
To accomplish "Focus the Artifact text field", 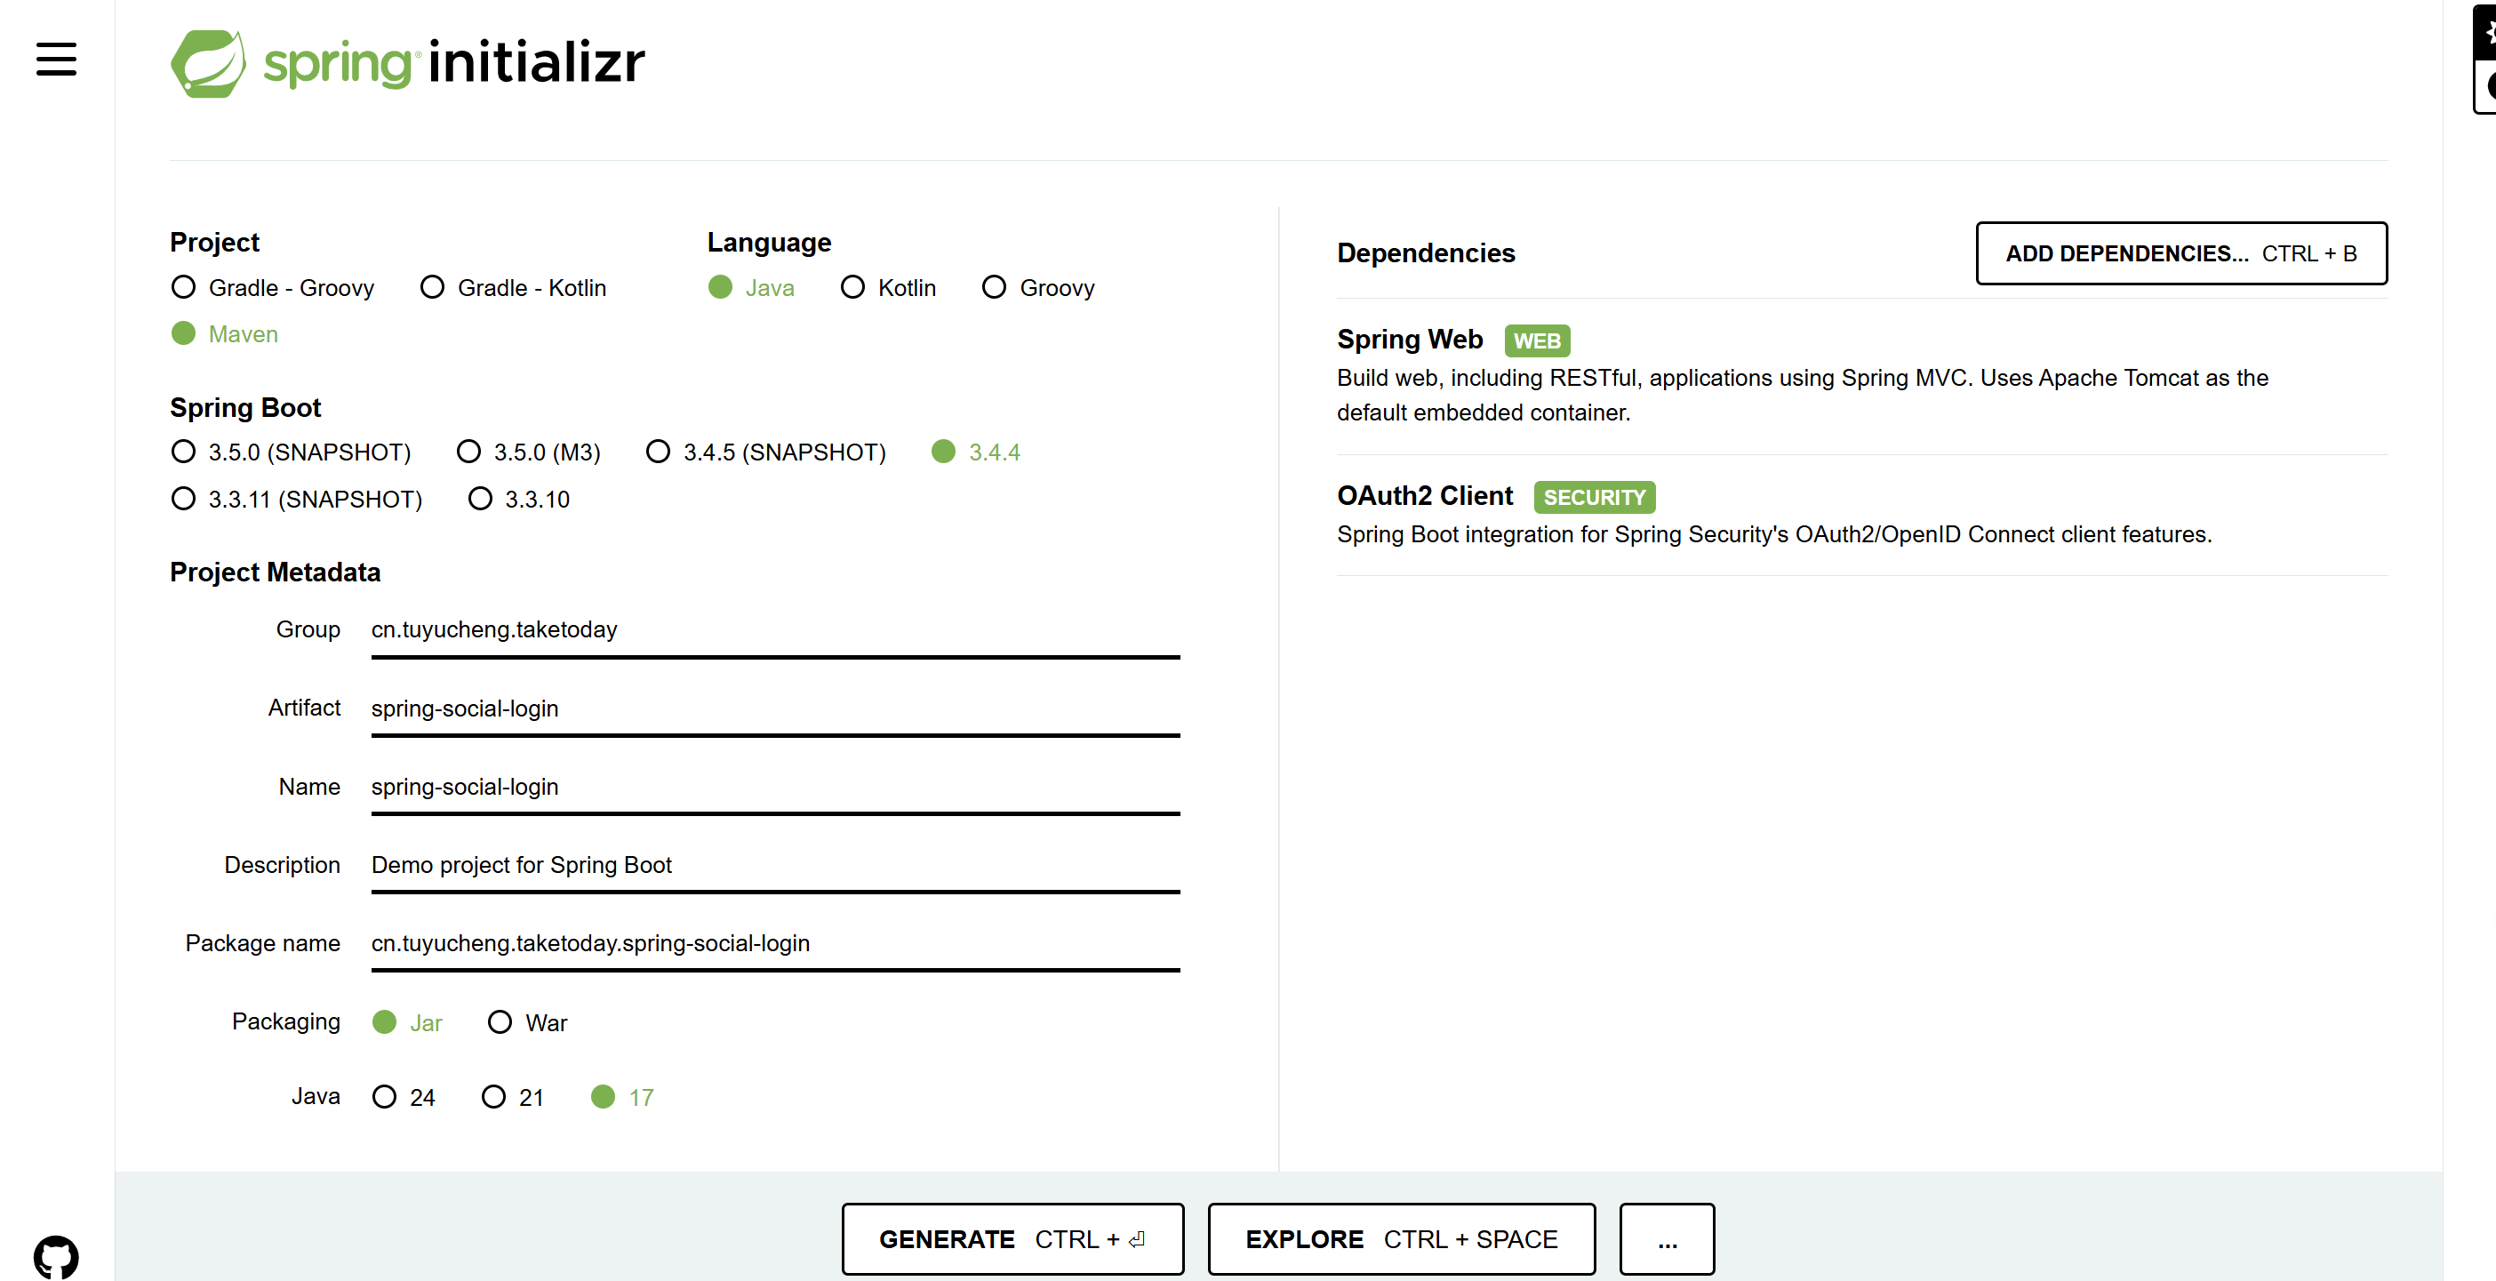I will (x=774, y=709).
